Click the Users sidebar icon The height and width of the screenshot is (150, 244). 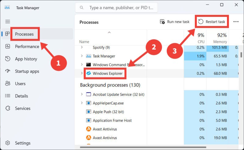(8, 83)
